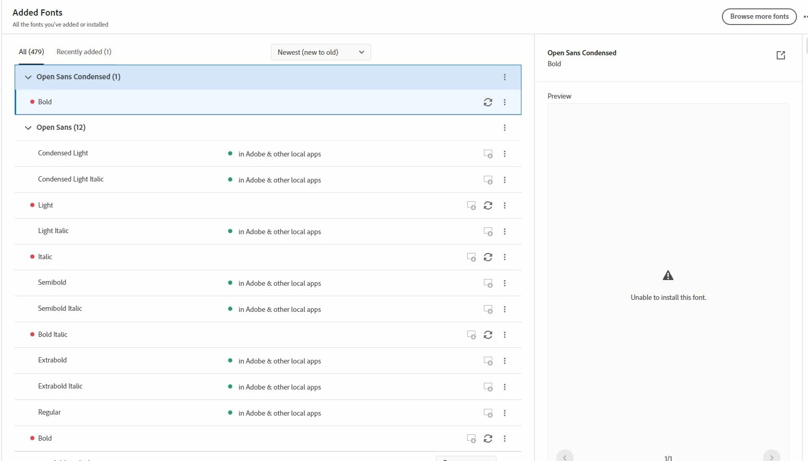Open more options for Condensed Light Italic
Viewport: 808px width, 461px height.
click(x=505, y=180)
